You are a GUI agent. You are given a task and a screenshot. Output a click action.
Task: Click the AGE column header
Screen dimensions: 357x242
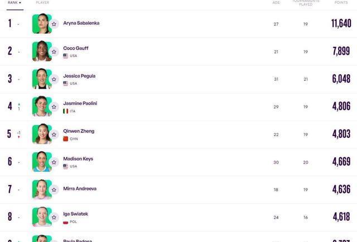tap(276, 2)
